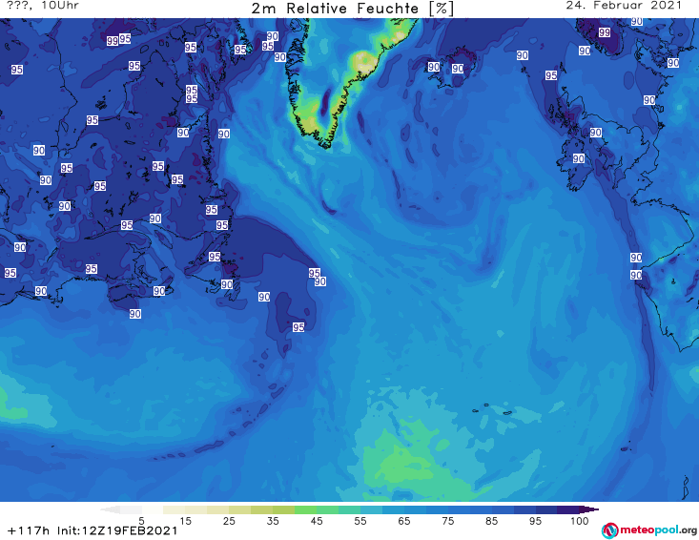The image size is (699, 540).
Task: Click the "99" contour label near Scandinavia
Action: [605, 32]
